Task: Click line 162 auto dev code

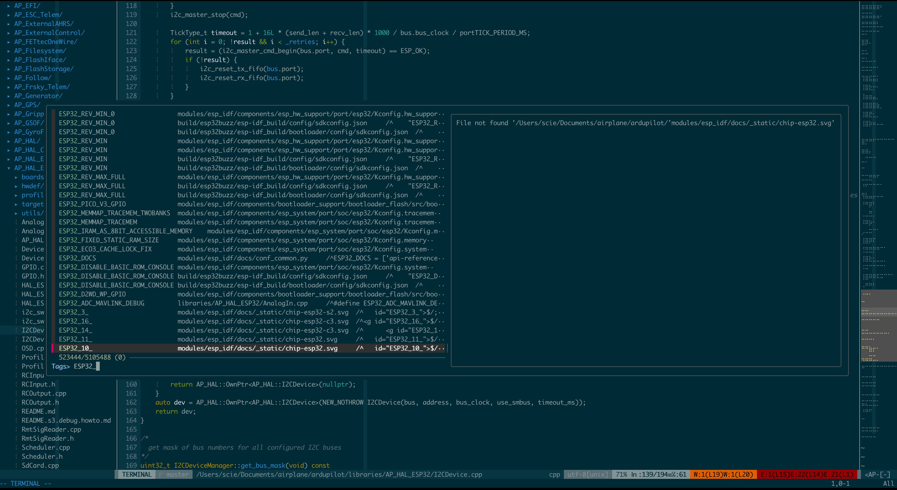Action: (371, 403)
